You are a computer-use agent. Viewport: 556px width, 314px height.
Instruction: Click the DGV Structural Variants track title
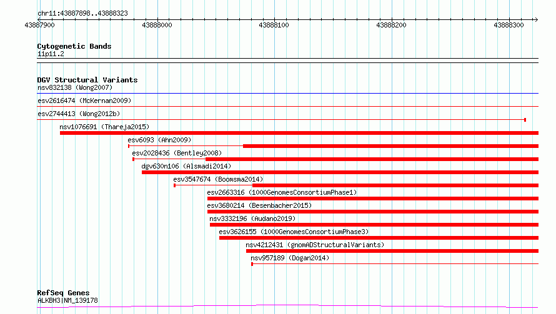[87, 80]
